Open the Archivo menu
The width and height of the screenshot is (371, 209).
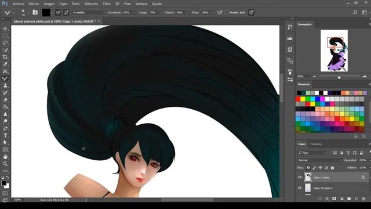(x=18, y=4)
